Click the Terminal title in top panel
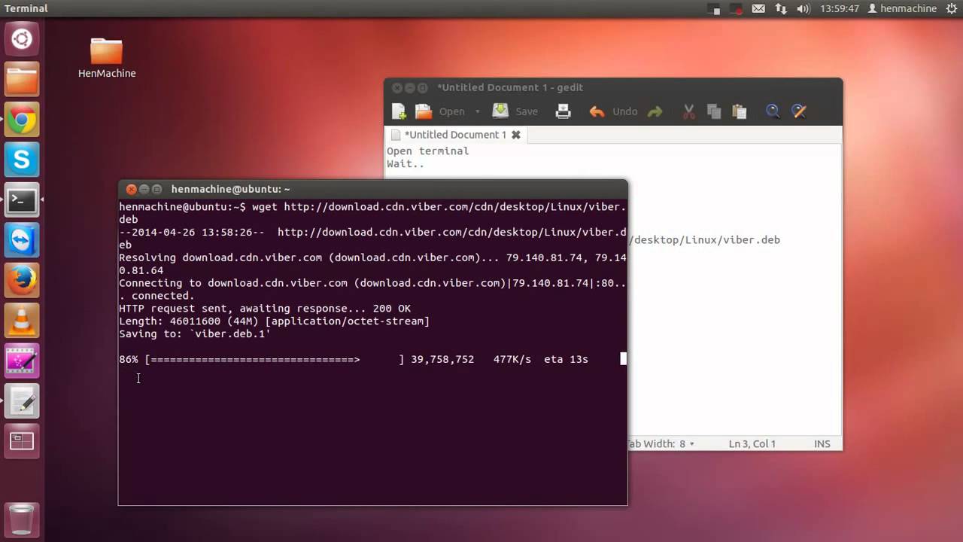The height and width of the screenshot is (542, 963). (x=26, y=8)
